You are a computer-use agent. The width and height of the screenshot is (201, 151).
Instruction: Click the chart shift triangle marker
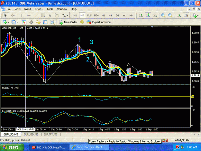[x=152, y=27]
